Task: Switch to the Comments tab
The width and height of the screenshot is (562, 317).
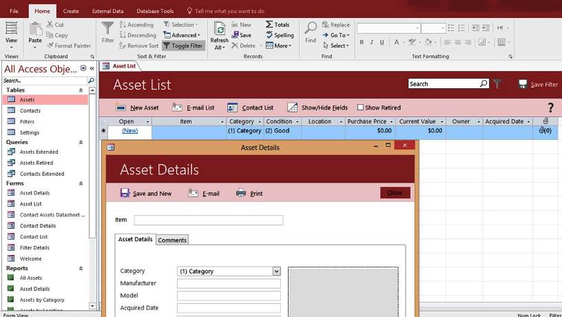Action: [172, 240]
